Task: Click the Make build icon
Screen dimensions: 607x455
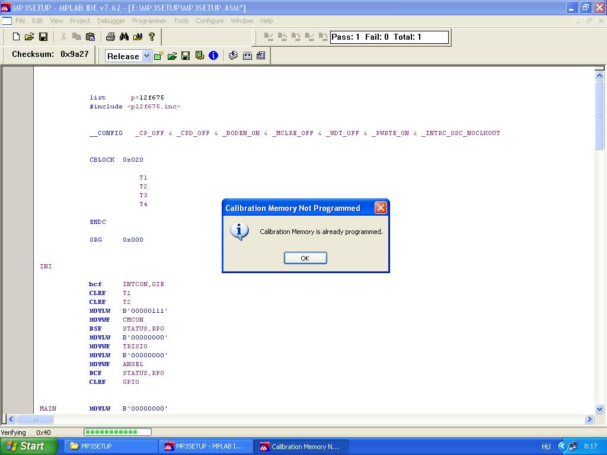Action: tap(233, 56)
